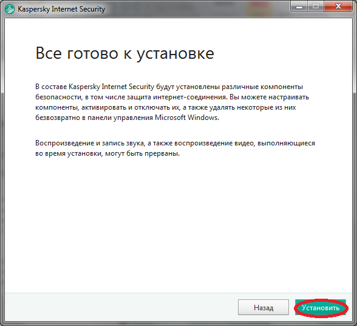
Task: Click the heading "Все готово к установке"
Action: coord(125,53)
